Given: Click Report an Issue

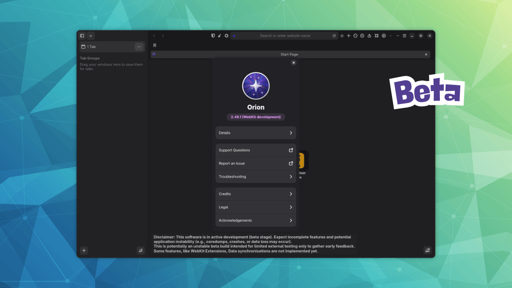Looking at the screenshot, I should tap(256, 163).
